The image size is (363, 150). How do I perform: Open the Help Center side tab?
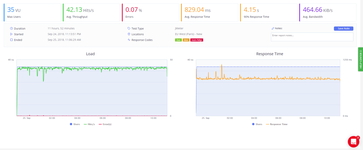coord(360,59)
